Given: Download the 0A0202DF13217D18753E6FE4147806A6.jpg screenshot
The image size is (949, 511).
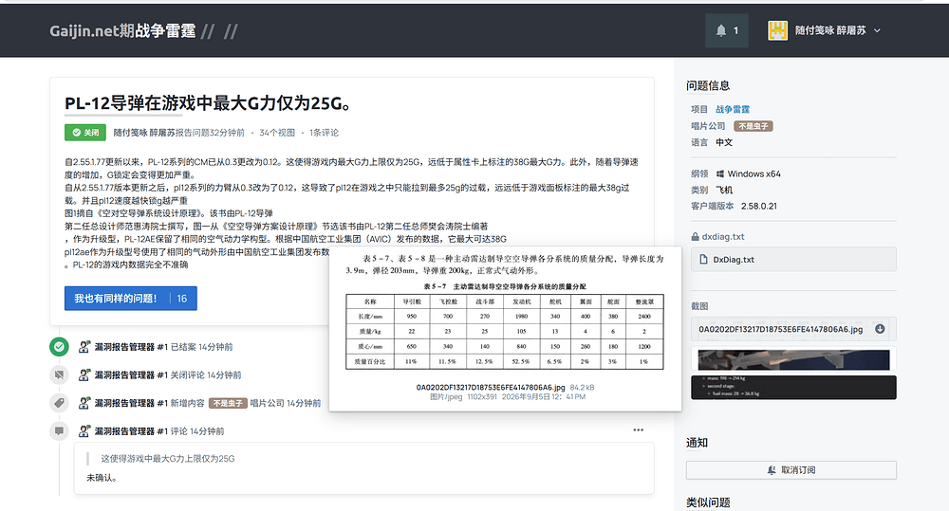Looking at the screenshot, I should pyautogui.click(x=880, y=329).
